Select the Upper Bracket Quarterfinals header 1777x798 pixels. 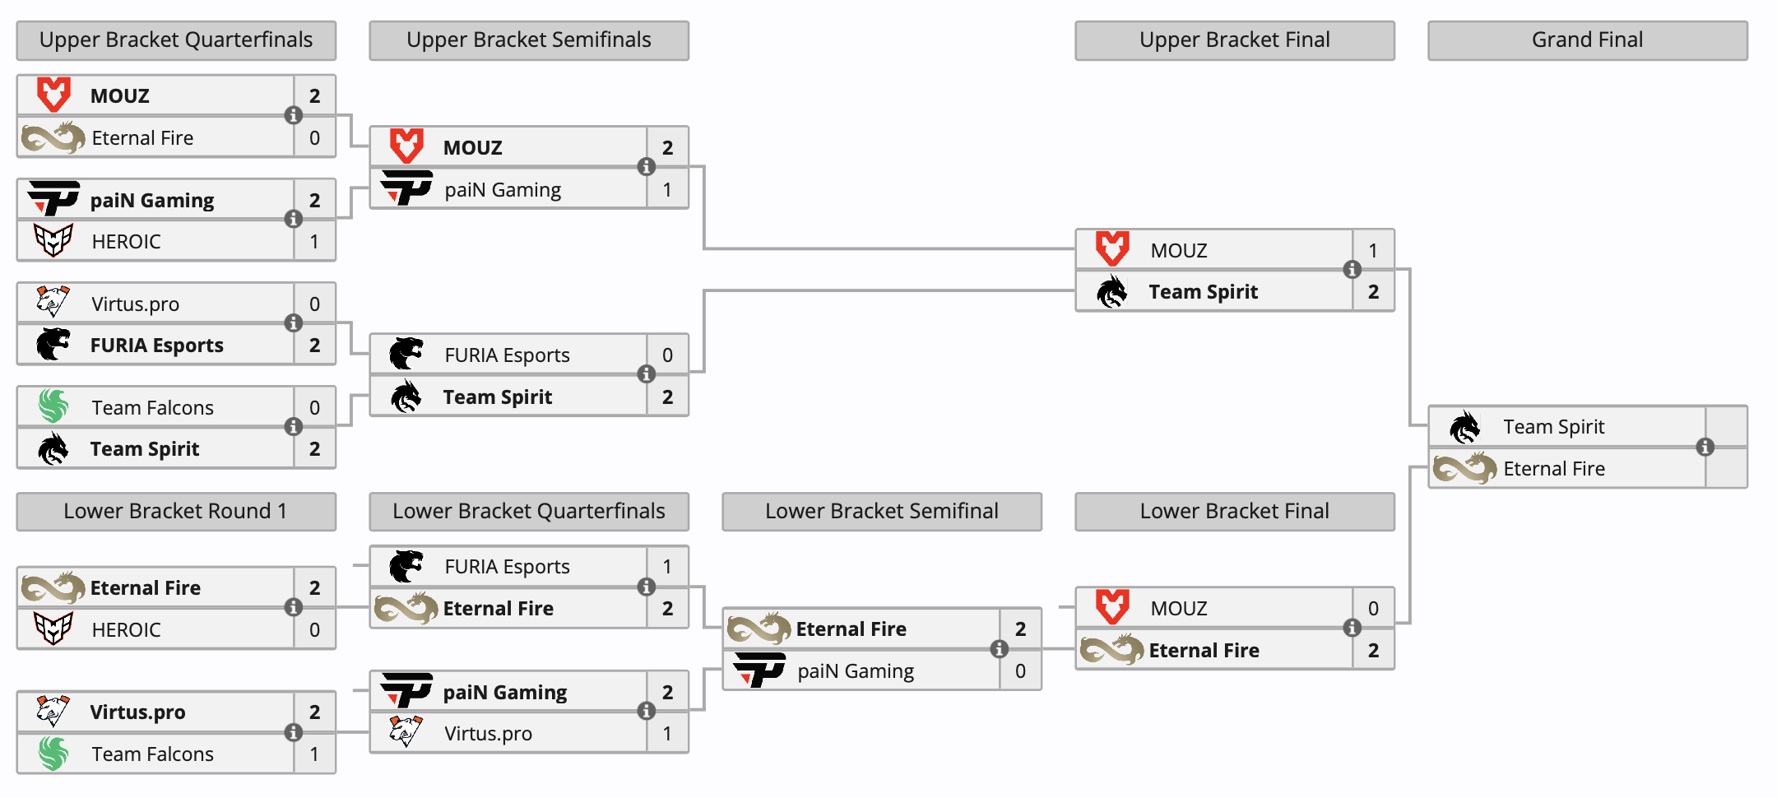[x=176, y=40]
